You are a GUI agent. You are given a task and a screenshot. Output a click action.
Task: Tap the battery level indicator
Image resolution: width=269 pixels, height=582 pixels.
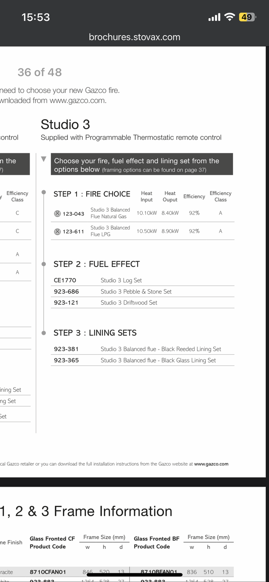coord(247,17)
